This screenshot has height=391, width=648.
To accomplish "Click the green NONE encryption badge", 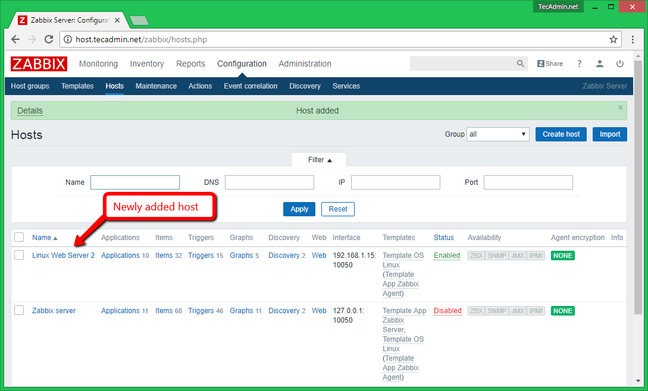I will coord(562,255).
